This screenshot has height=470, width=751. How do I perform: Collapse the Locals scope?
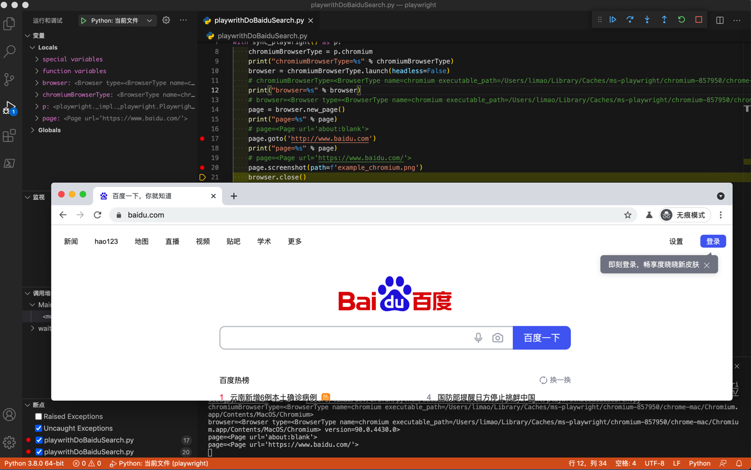click(x=33, y=47)
